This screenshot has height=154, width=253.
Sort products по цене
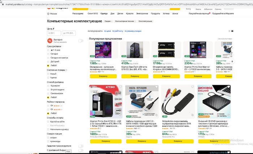coord(107,31)
